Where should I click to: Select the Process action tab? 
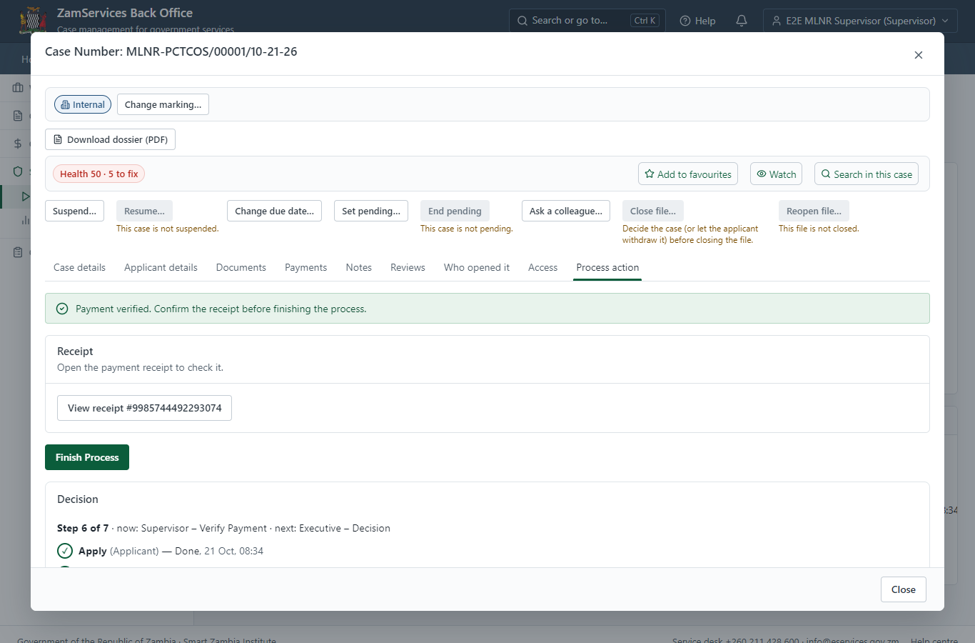coord(607,267)
